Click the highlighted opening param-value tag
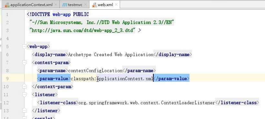The width and height of the screenshot is (265, 119). pyautogui.click(x=54, y=79)
